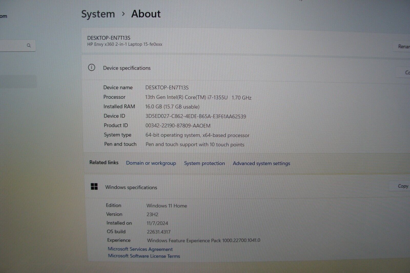
Task: Click the Experience label
Action: click(119, 240)
